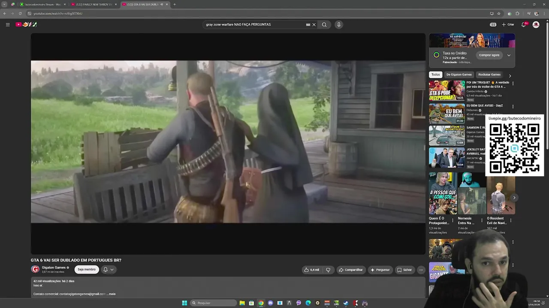Open a new browser tab with plus
The width and height of the screenshot is (549, 308).
click(174, 4)
